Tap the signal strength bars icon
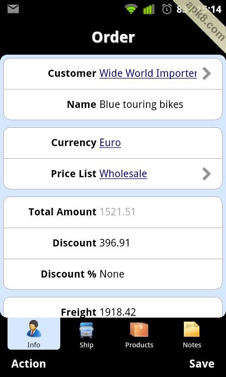The height and width of the screenshot is (377, 226). [x=149, y=9]
